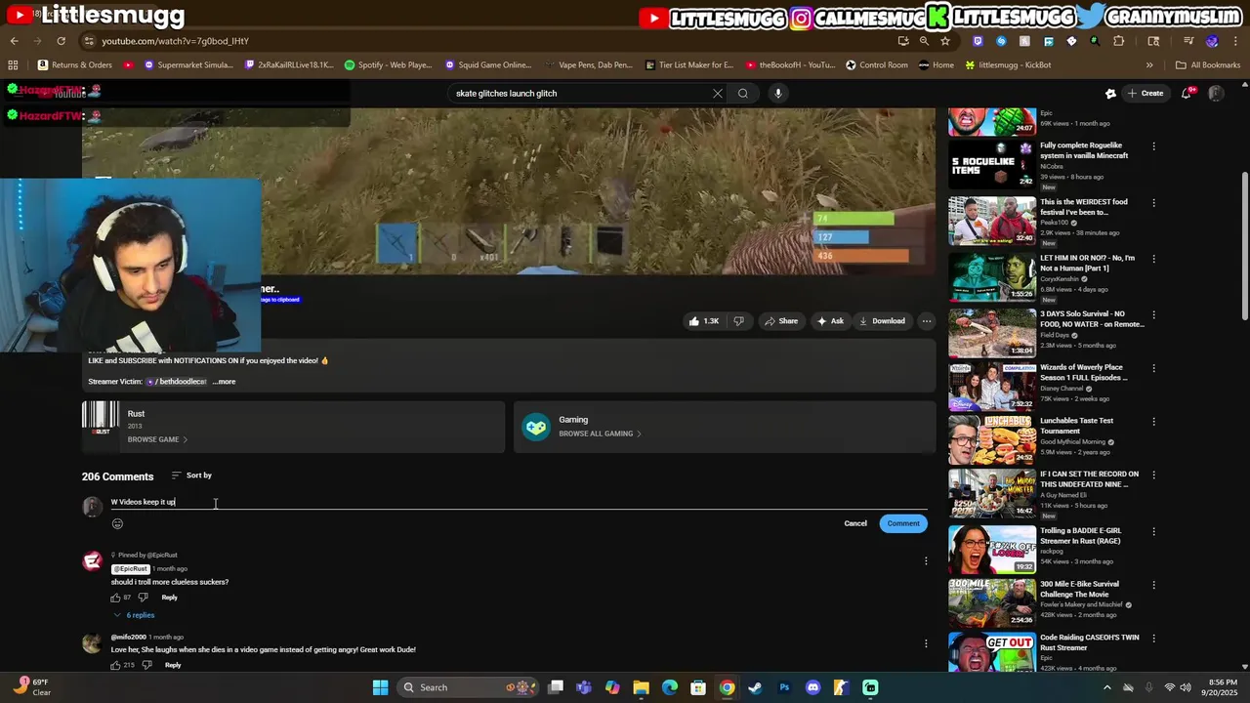Like the video with 1.3K likes

[x=703, y=321]
